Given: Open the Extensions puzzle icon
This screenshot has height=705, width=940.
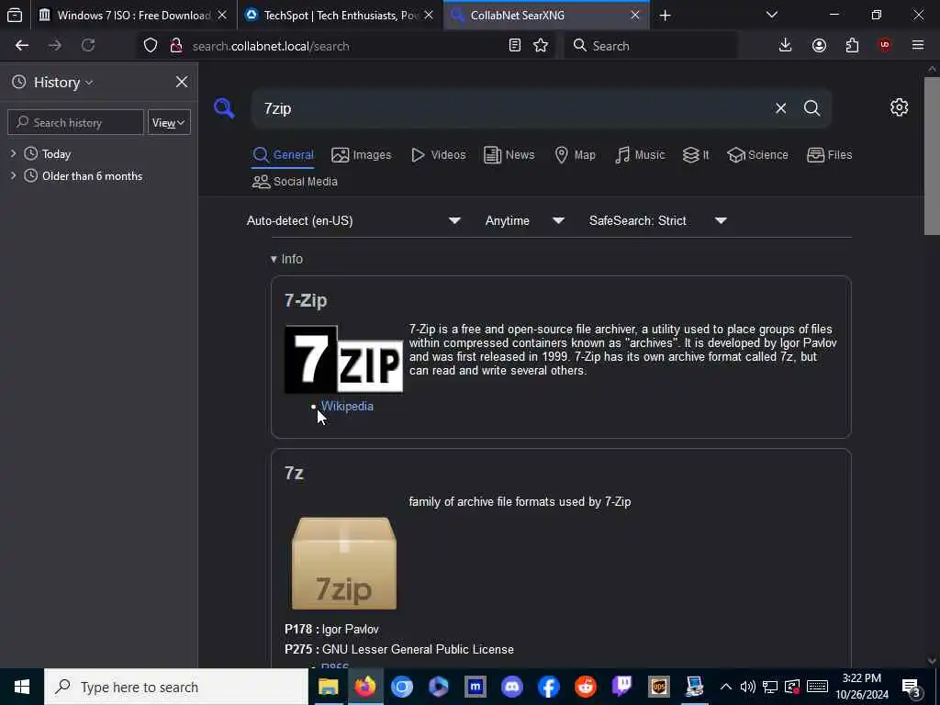Looking at the screenshot, I should tap(852, 46).
